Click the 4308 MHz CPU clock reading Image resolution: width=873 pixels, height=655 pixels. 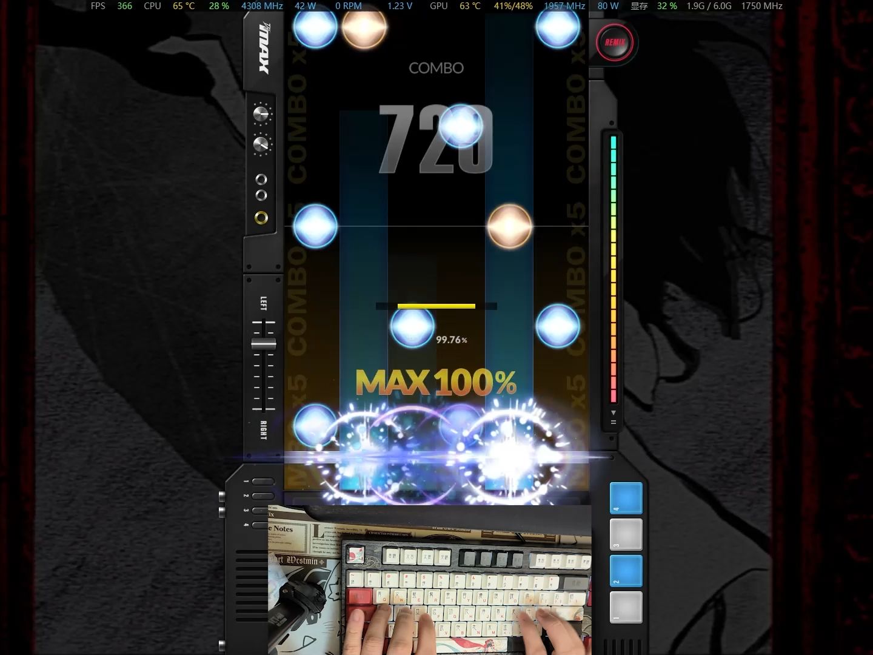pyautogui.click(x=262, y=6)
